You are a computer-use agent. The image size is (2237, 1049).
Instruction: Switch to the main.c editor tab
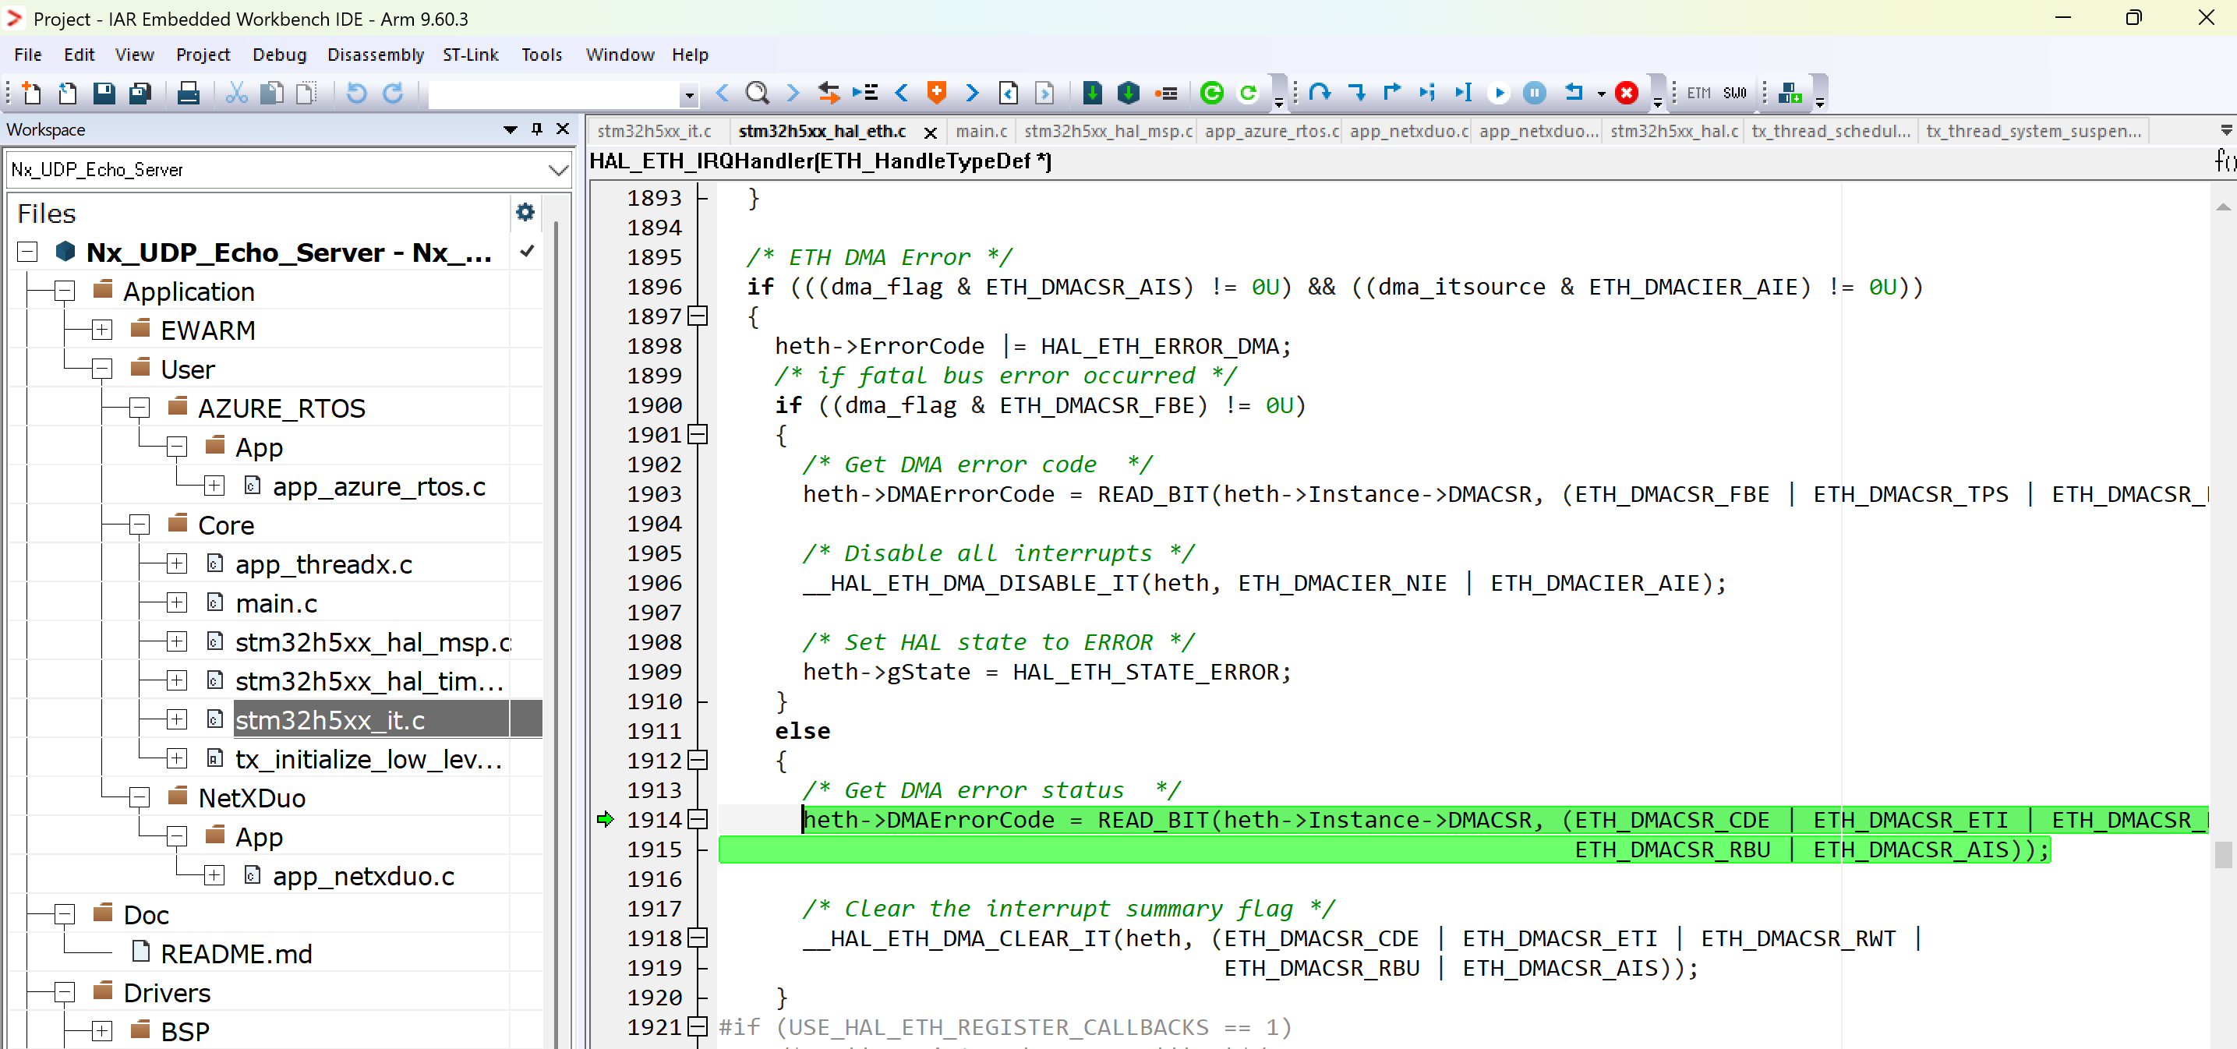(x=981, y=131)
